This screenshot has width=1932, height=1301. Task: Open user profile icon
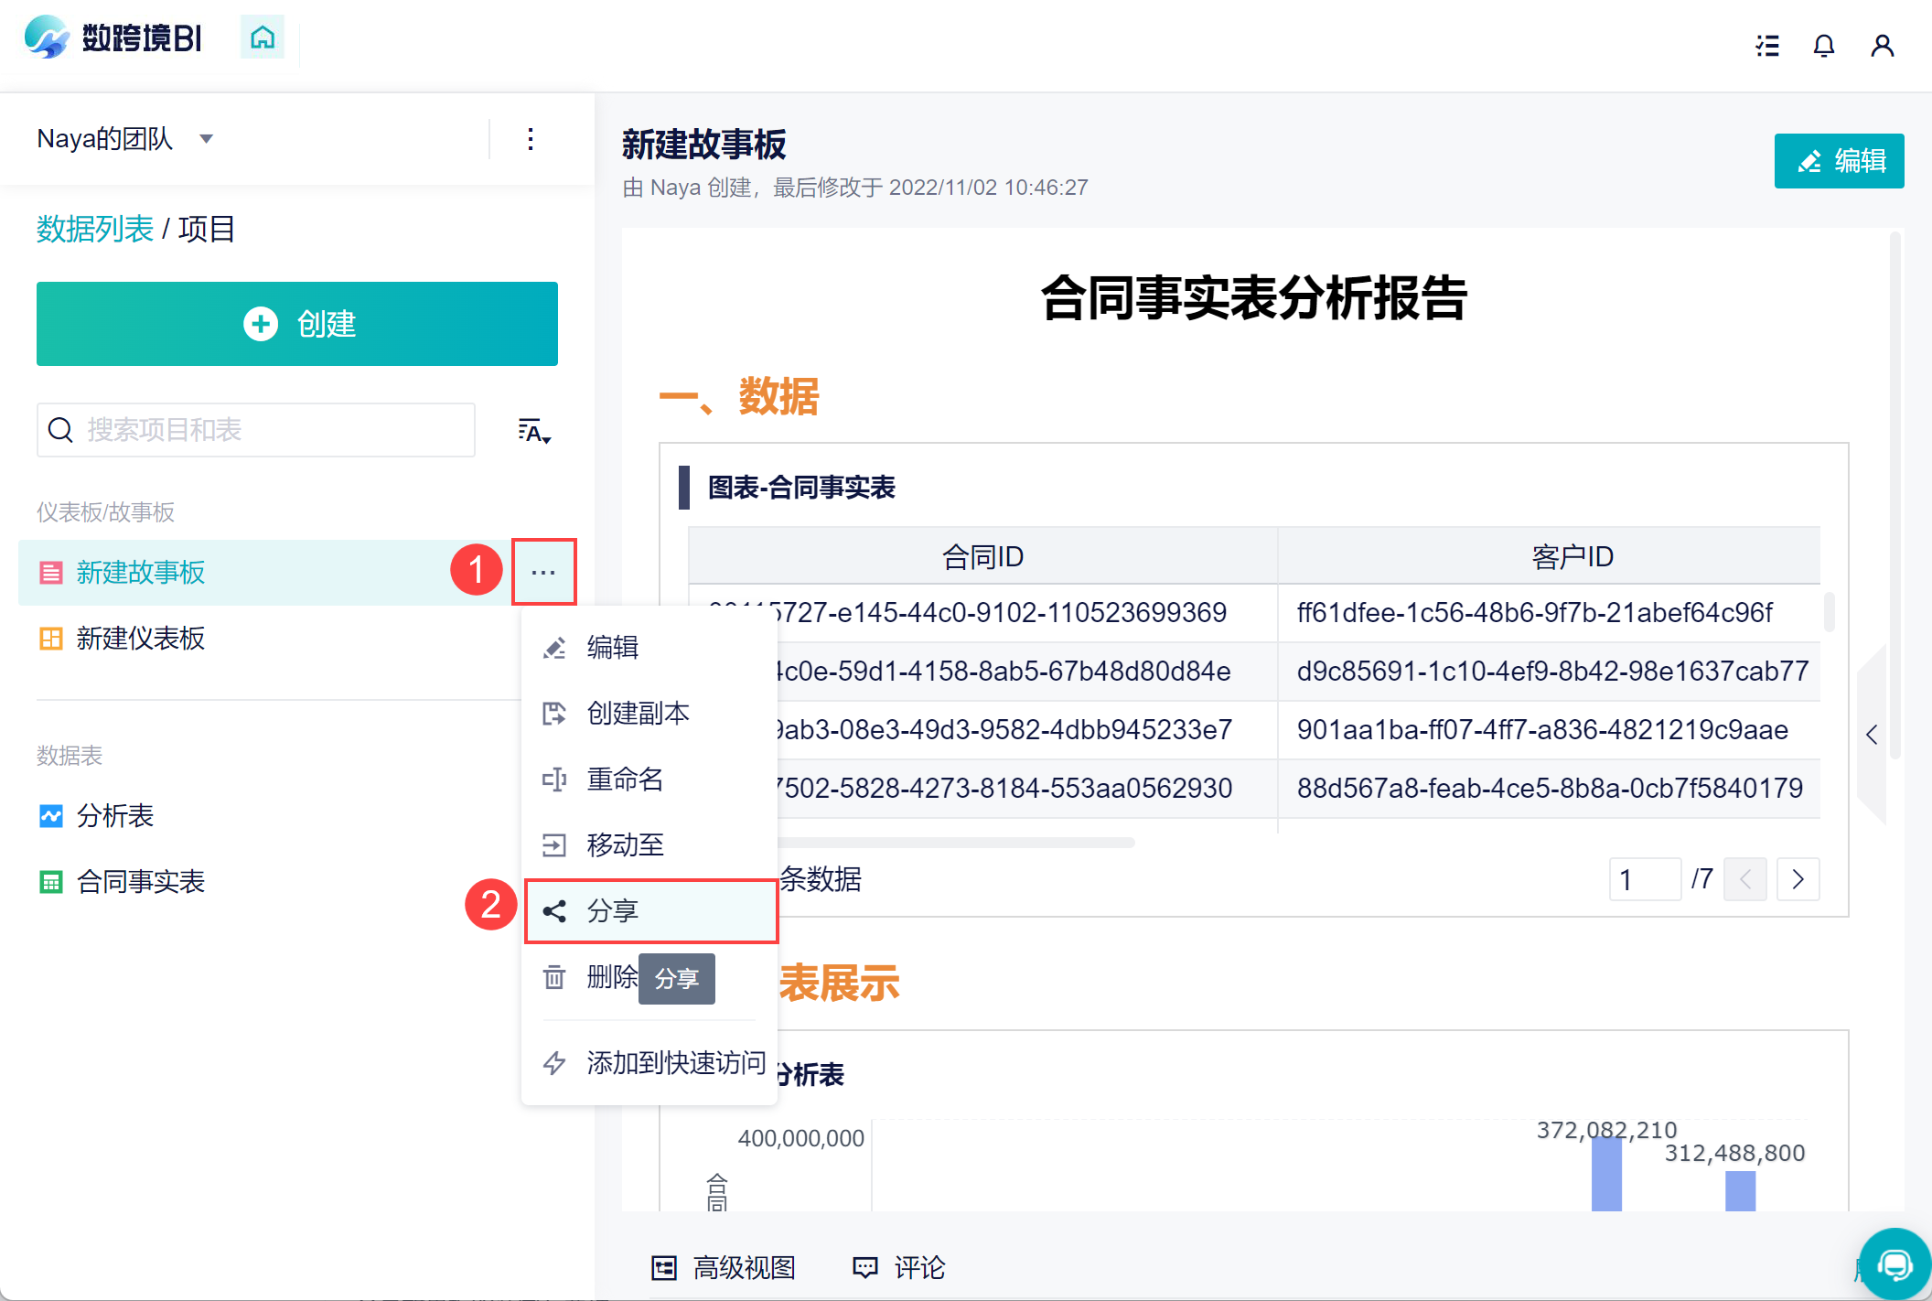pyautogui.click(x=1882, y=45)
